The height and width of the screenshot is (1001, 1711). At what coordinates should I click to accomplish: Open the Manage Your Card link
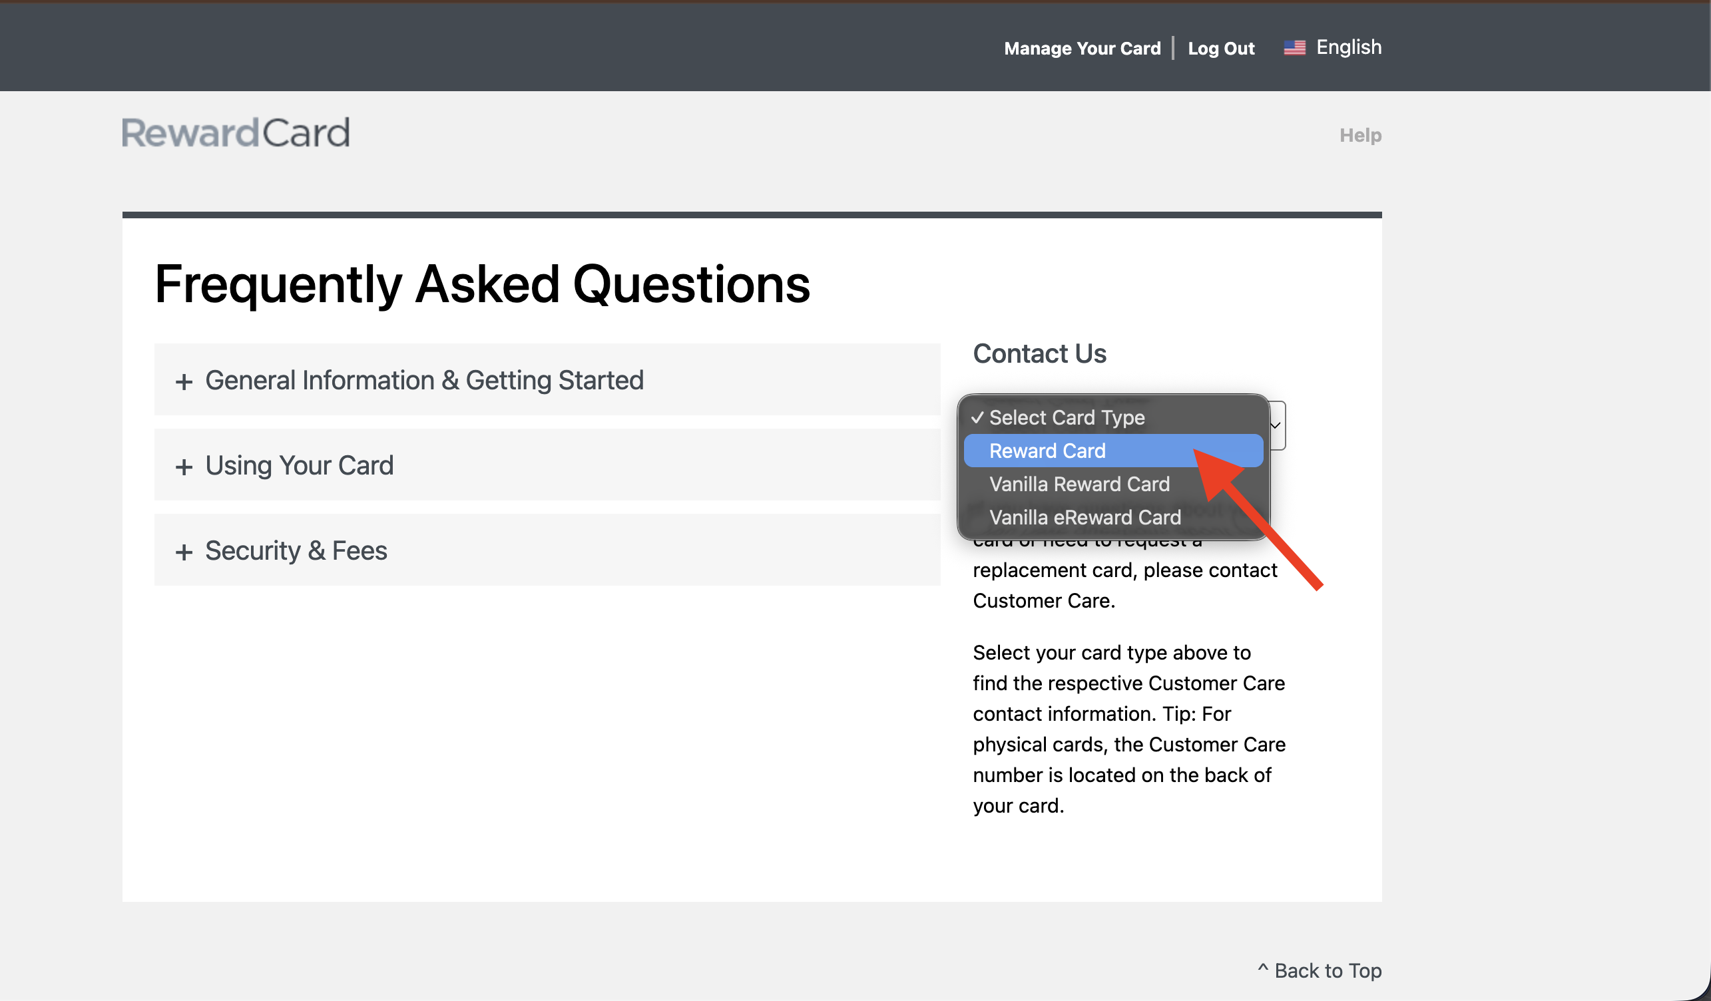click(1083, 48)
